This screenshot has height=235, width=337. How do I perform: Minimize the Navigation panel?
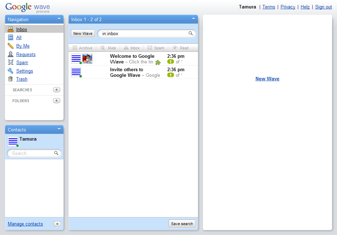point(59,19)
